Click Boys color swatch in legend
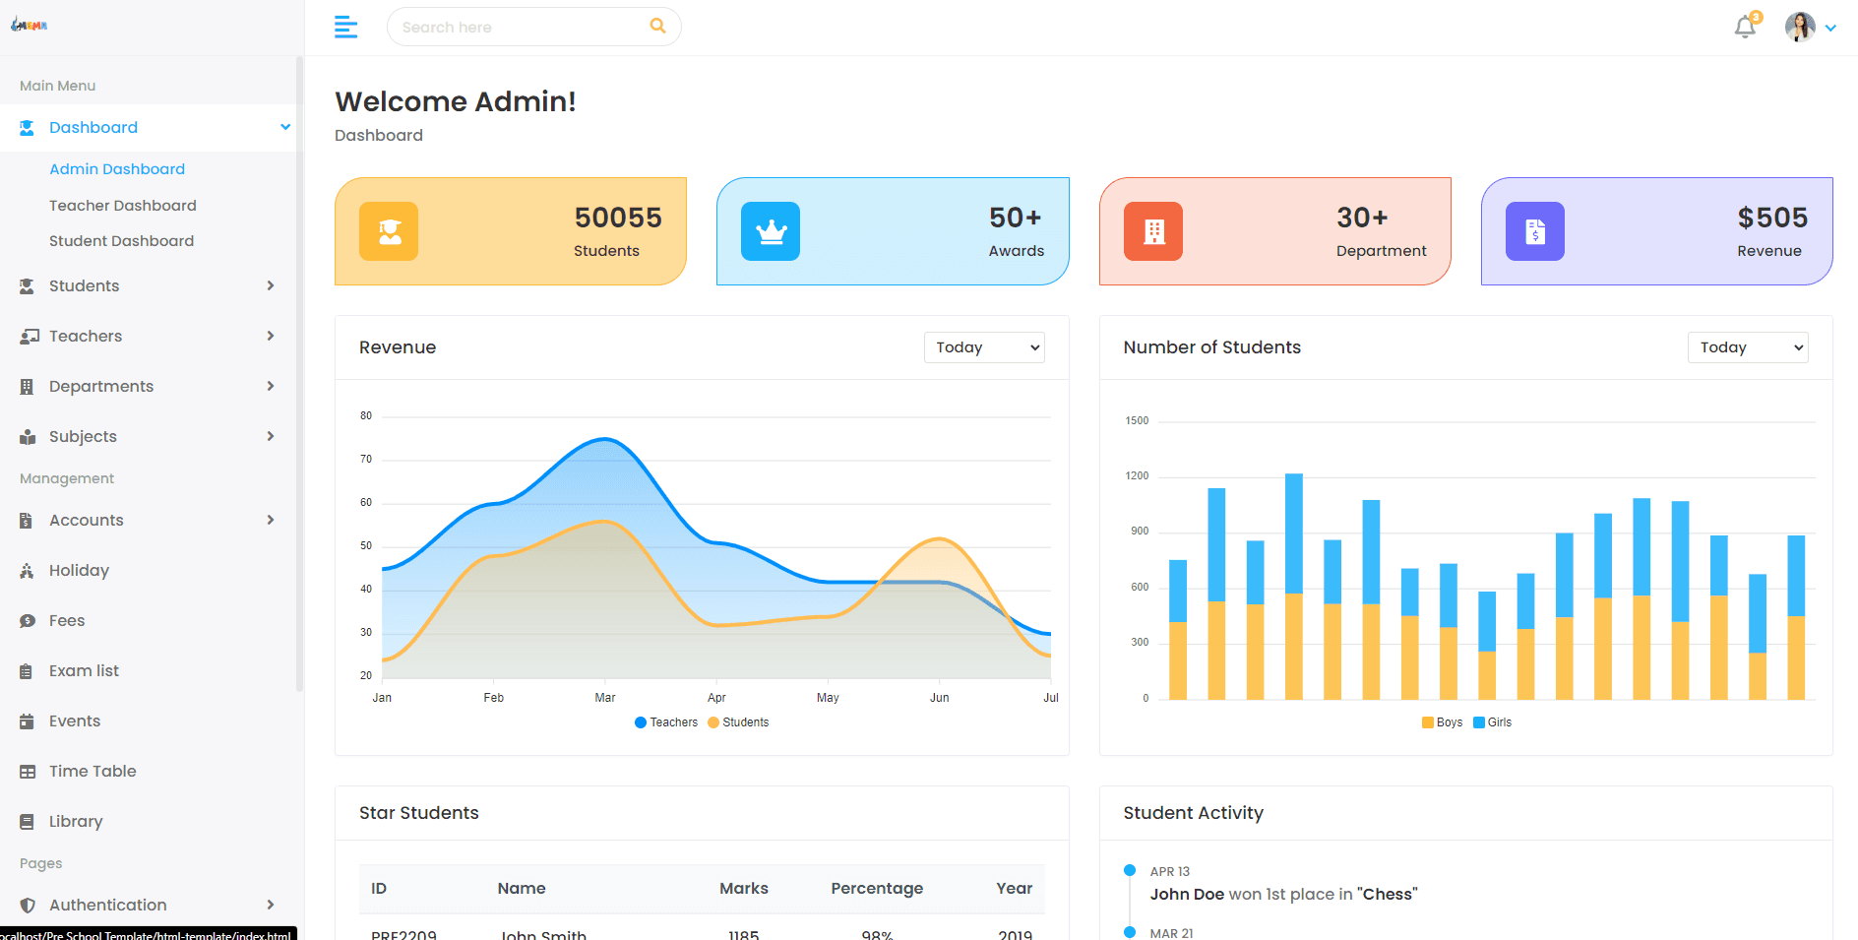The image size is (1858, 940). coord(1428,722)
